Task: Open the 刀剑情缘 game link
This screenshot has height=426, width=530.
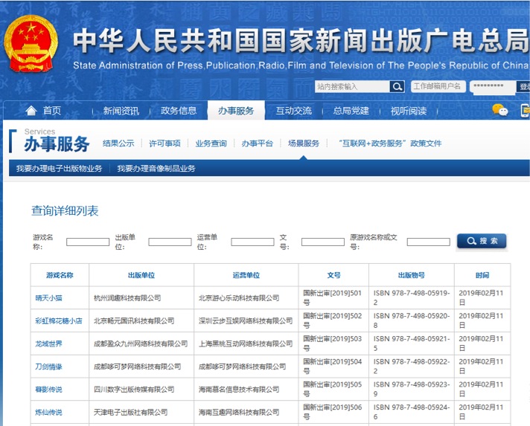Action: (x=48, y=367)
